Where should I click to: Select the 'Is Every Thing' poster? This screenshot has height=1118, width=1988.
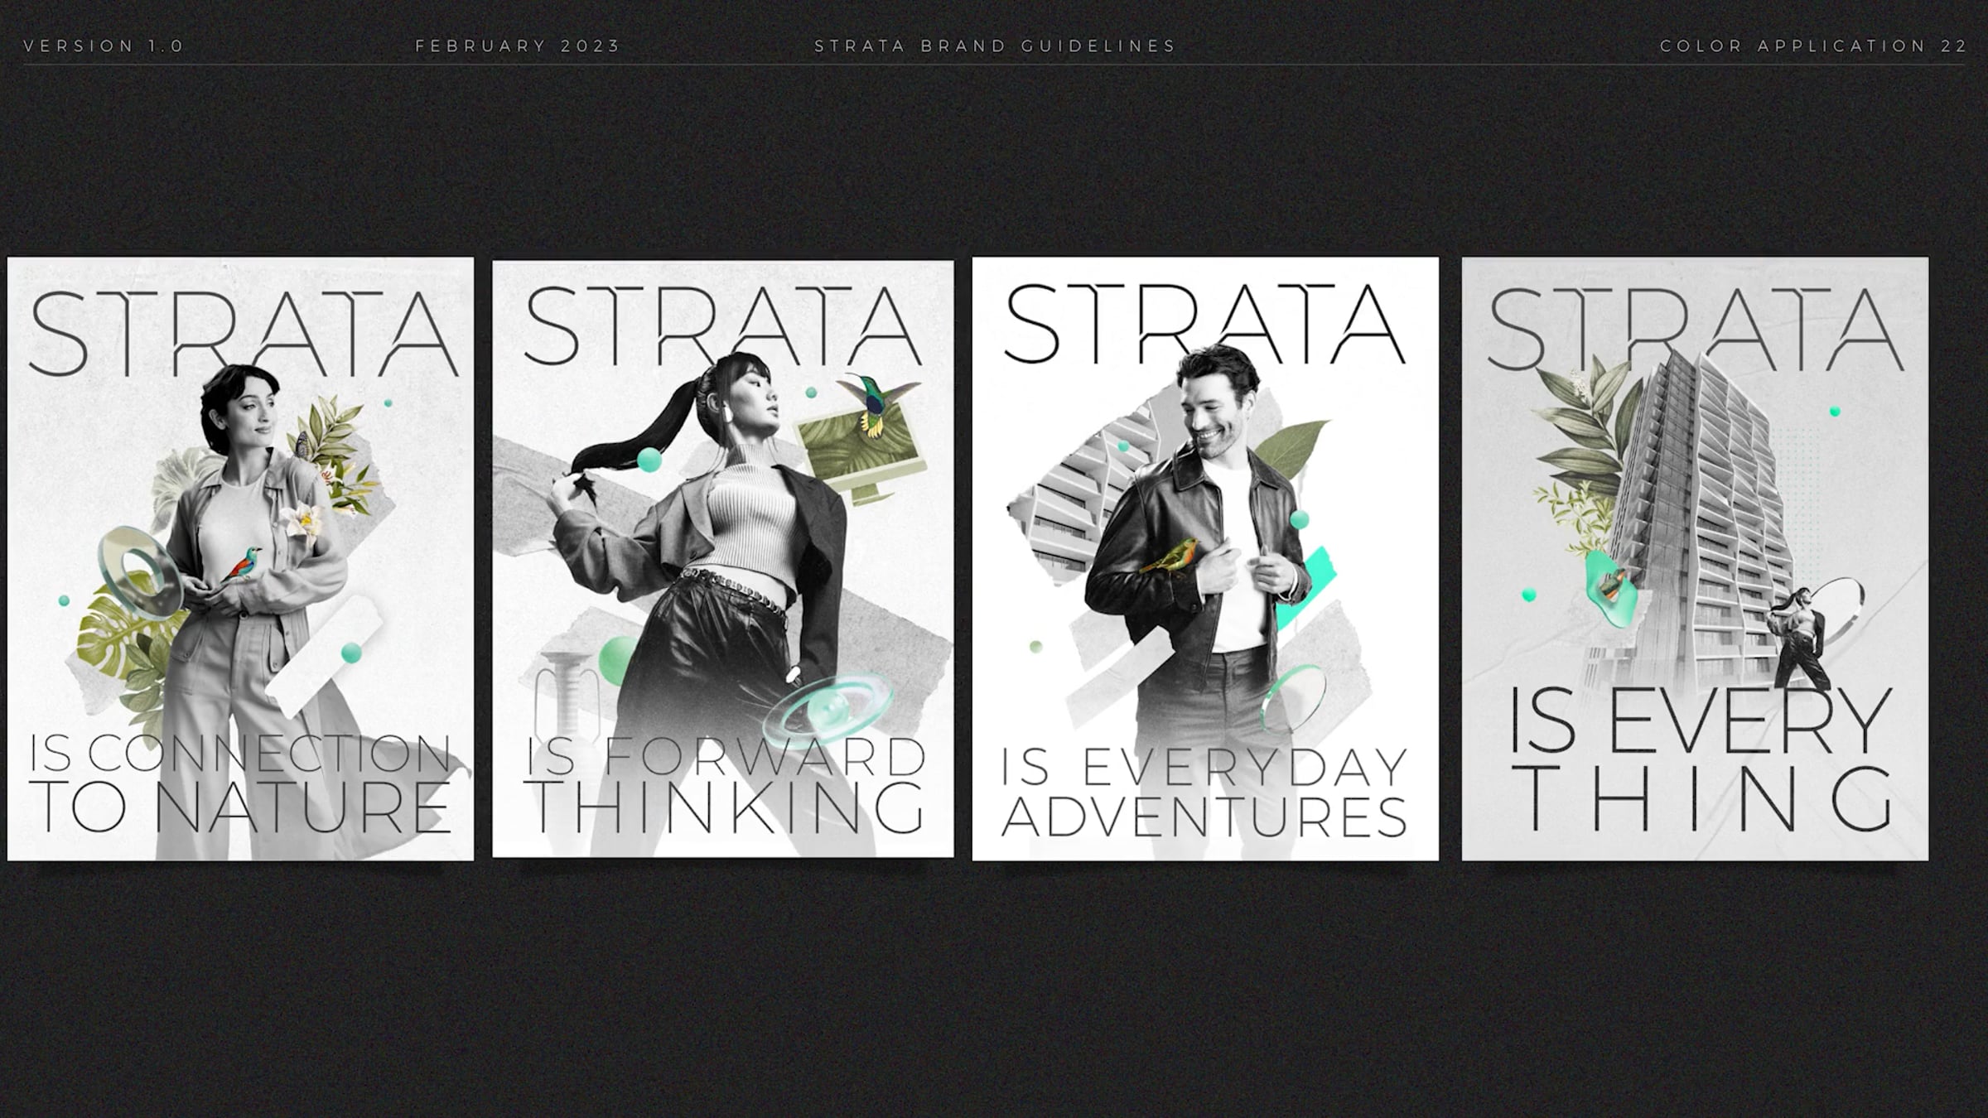1695,559
